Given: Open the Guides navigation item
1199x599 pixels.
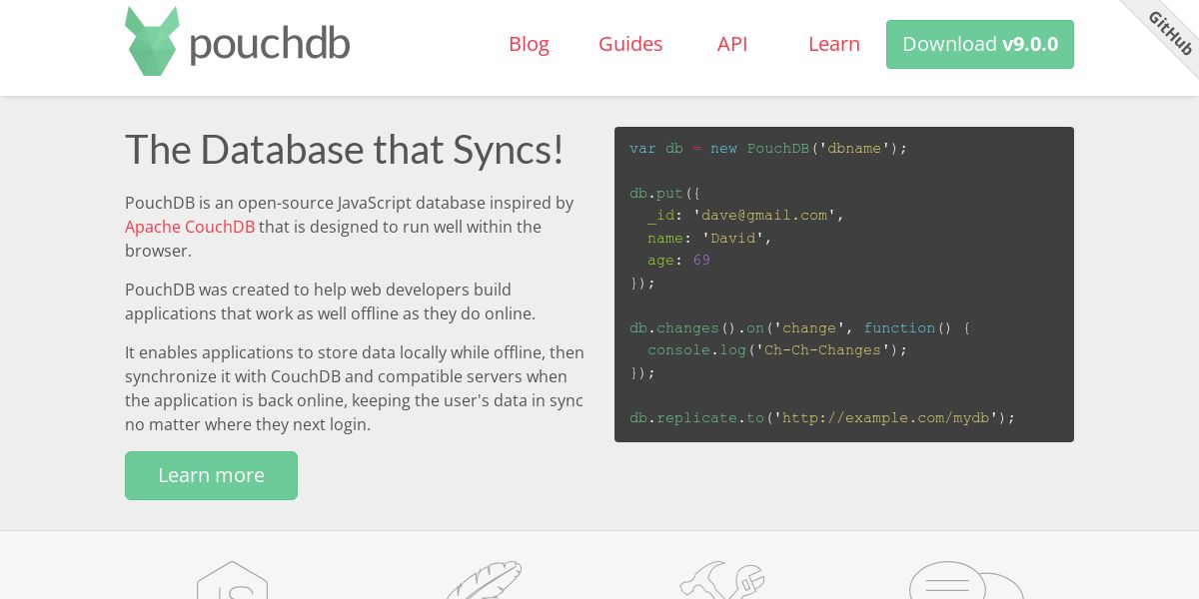Looking at the screenshot, I should (630, 44).
